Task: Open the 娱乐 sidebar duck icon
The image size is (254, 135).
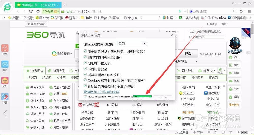Action: coord(5,80)
